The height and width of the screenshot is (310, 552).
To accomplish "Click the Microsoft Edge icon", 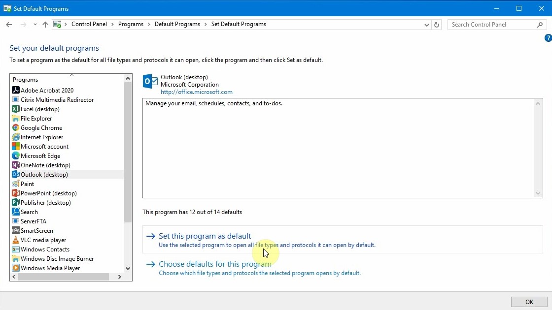I will pos(15,155).
